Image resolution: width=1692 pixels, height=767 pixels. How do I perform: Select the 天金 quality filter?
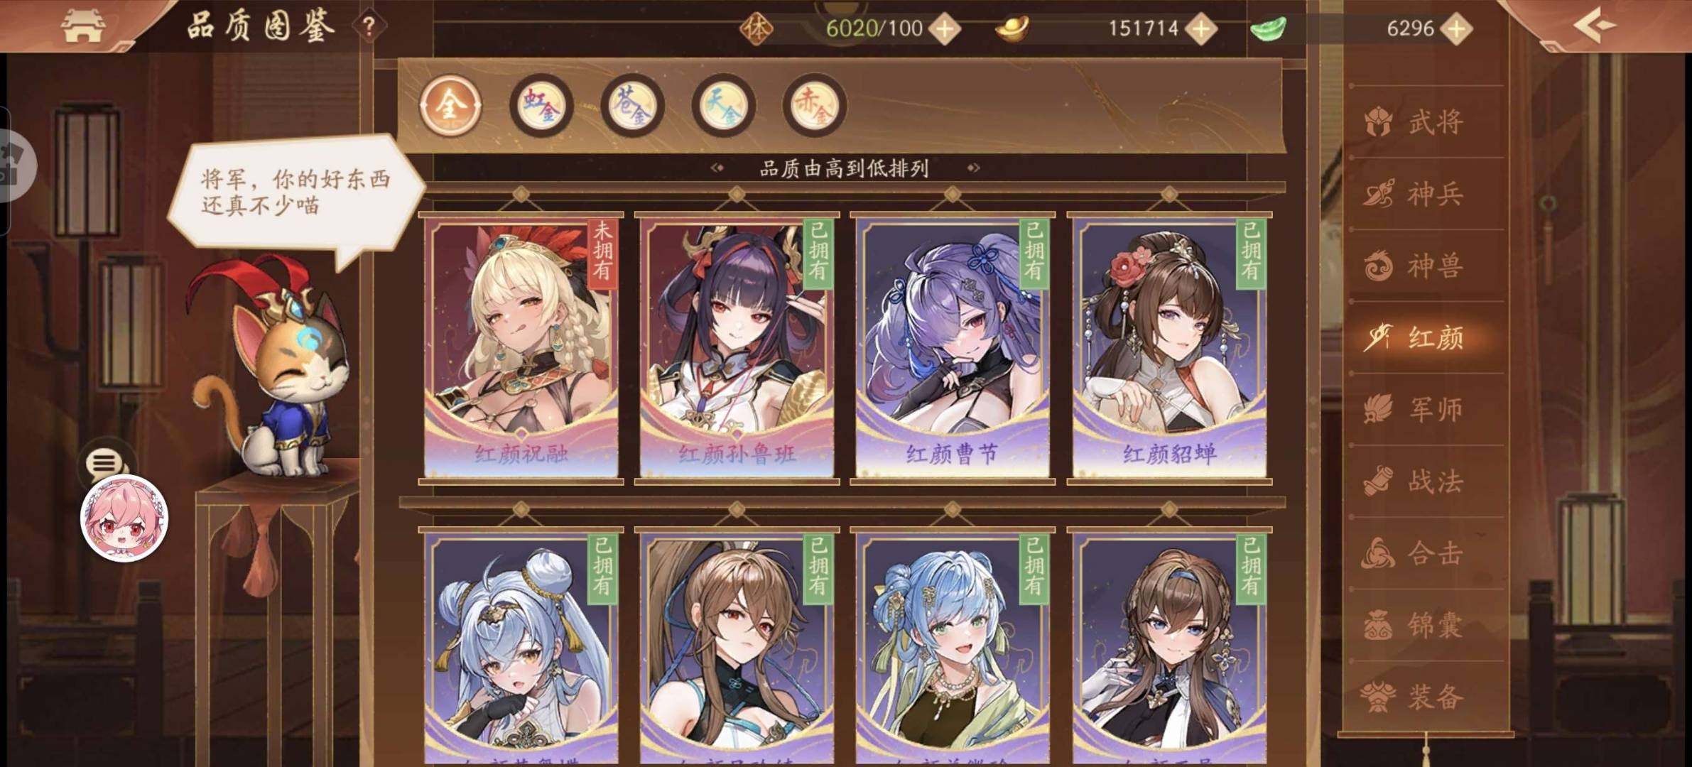pos(723,106)
